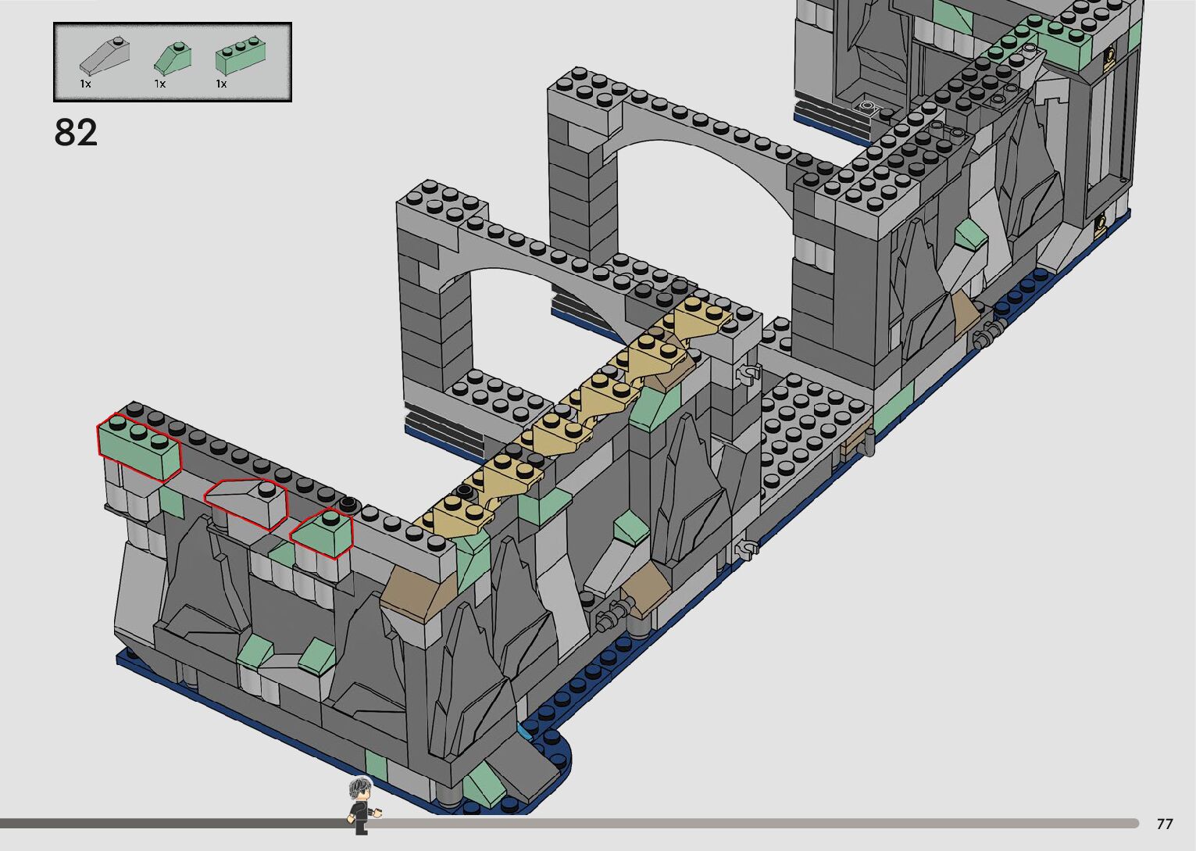The image size is (1196, 851).
Task: Click the gray slope piece in parts box
Action: pos(105,55)
